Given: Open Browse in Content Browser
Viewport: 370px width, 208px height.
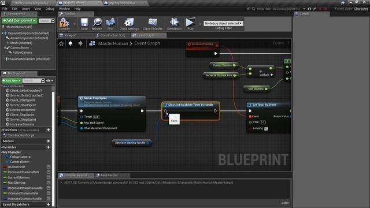Looking at the screenshot, I should tap(97, 24).
